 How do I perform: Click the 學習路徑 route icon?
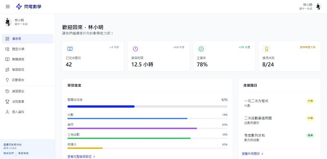7,70
